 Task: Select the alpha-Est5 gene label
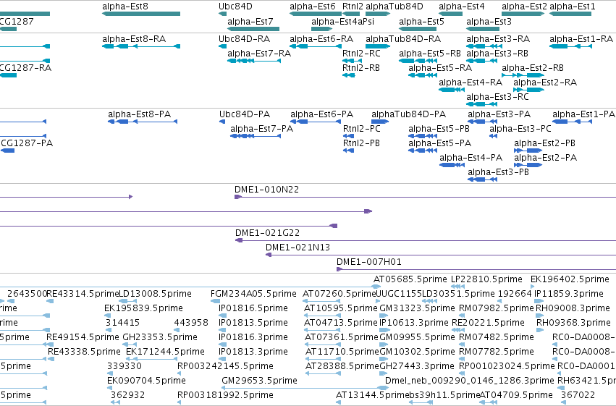(421, 21)
